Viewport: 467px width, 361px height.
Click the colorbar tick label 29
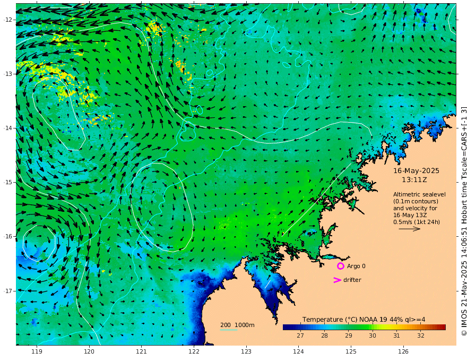point(349,336)
